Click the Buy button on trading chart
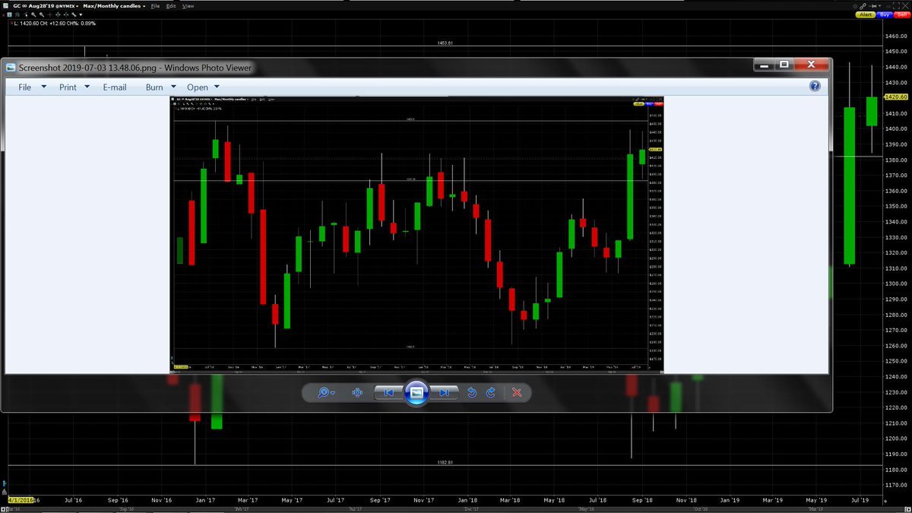 tap(883, 14)
